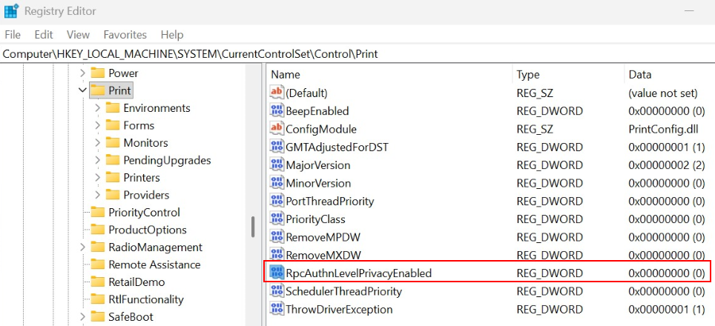Select the ThrowDriverException value name

pyautogui.click(x=339, y=310)
